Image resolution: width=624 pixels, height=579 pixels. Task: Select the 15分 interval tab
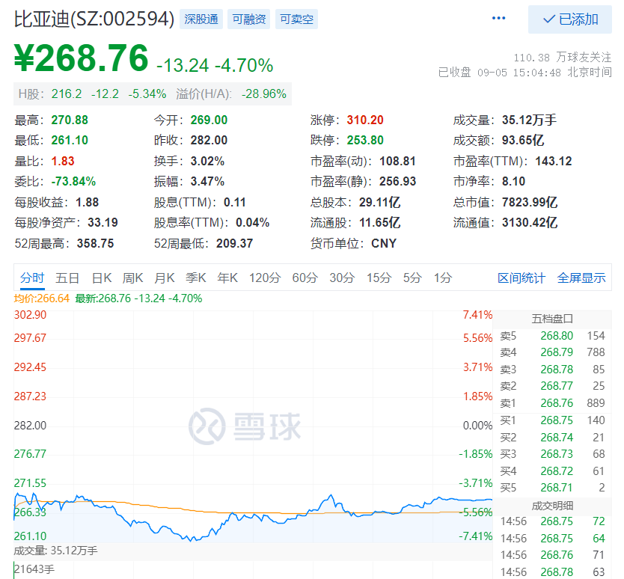click(379, 278)
